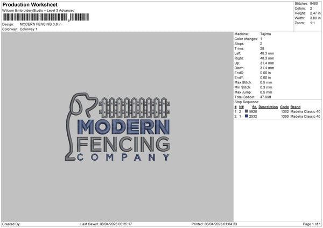Click the Wilcom EmbroideryStudio Level 3 Advanced text
Viewport: 323px width, 228px height.
coord(38,11)
